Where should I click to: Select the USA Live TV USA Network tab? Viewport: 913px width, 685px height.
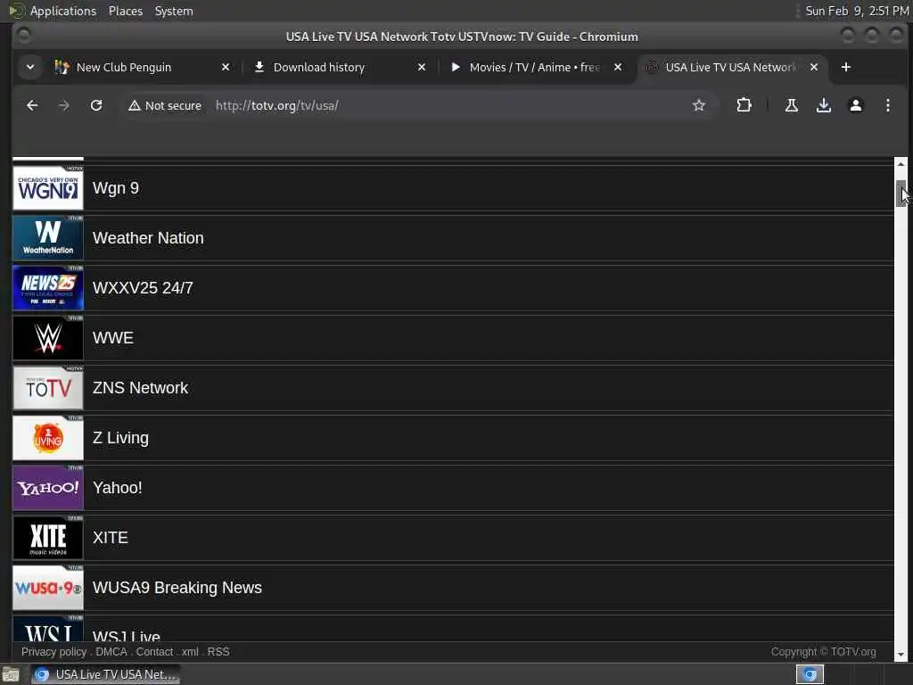[x=731, y=67]
